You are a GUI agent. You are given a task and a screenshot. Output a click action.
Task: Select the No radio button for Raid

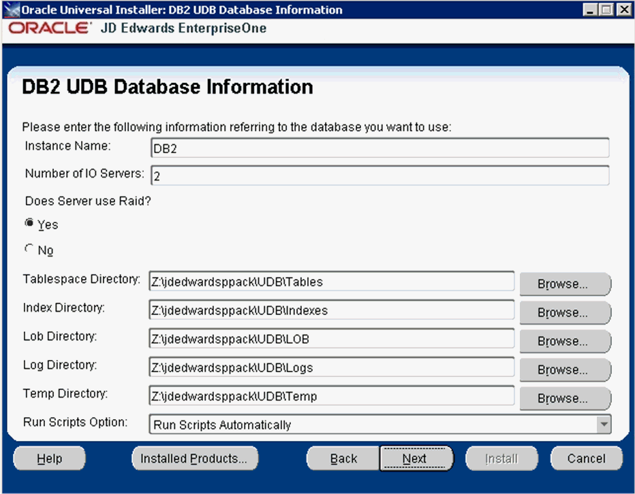pos(29,248)
